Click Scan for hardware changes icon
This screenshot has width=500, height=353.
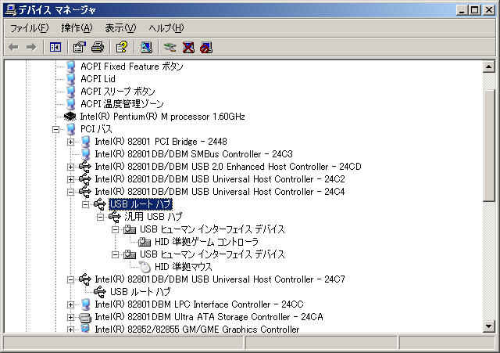(x=146, y=48)
